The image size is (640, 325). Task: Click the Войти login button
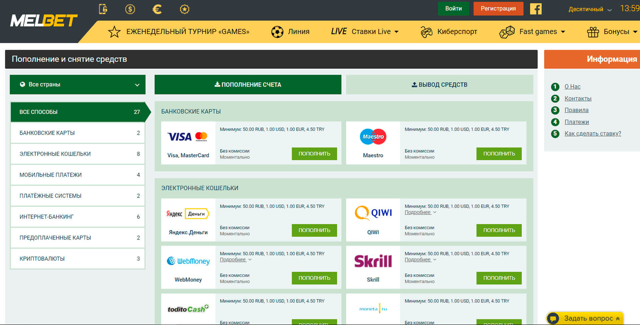click(453, 9)
